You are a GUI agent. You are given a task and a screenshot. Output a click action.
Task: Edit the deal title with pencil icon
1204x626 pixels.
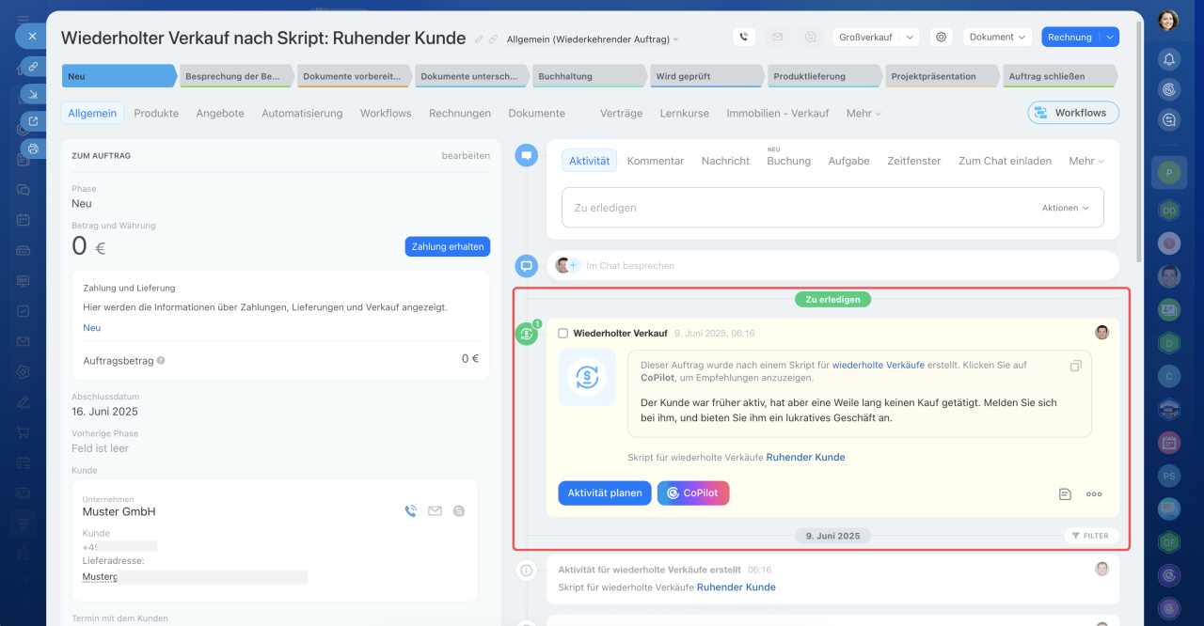point(479,39)
